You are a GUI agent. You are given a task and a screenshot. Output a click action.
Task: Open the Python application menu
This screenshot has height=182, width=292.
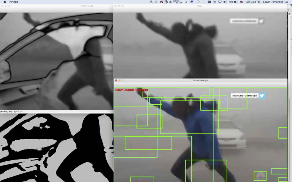(14, 2)
